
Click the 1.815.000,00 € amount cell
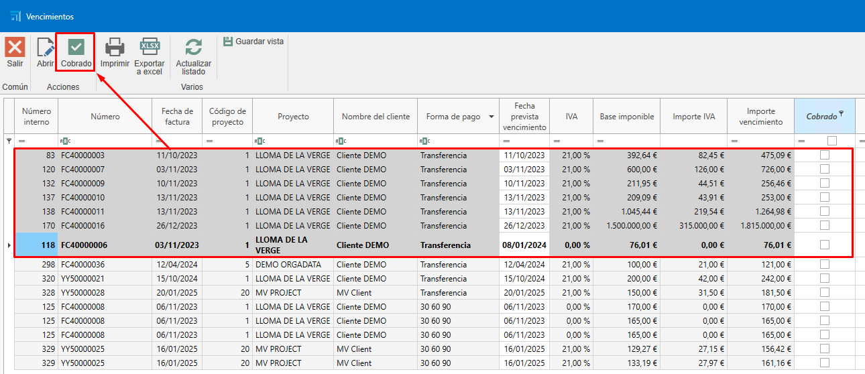point(761,225)
